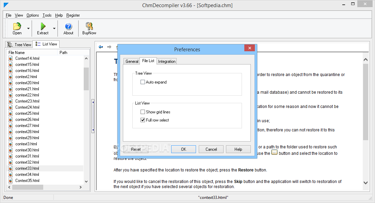Image resolution: width=375 pixels, height=203 pixels.
Task: Click the Extract green arrow icon
Action: tap(43, 26)
